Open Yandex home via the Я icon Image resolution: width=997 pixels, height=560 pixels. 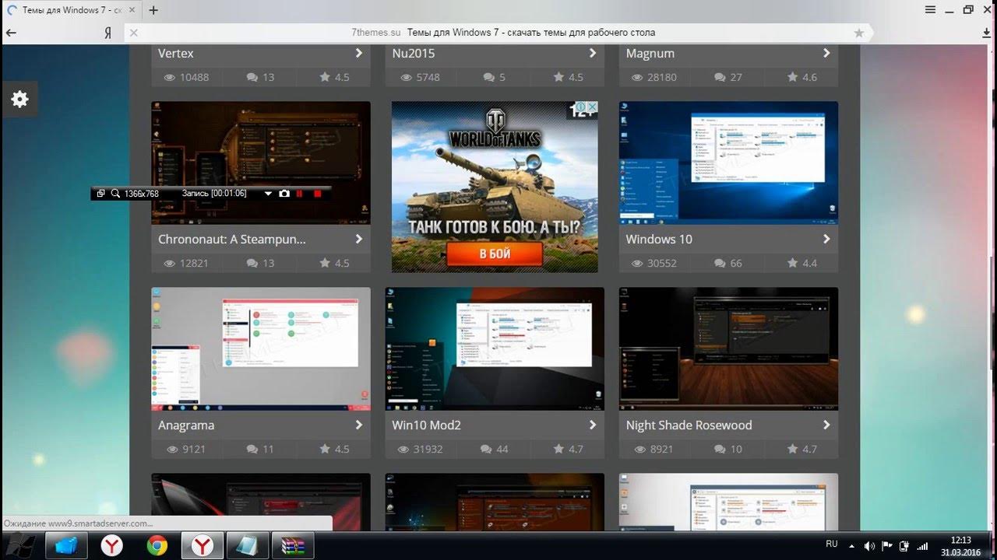point(108,33)
